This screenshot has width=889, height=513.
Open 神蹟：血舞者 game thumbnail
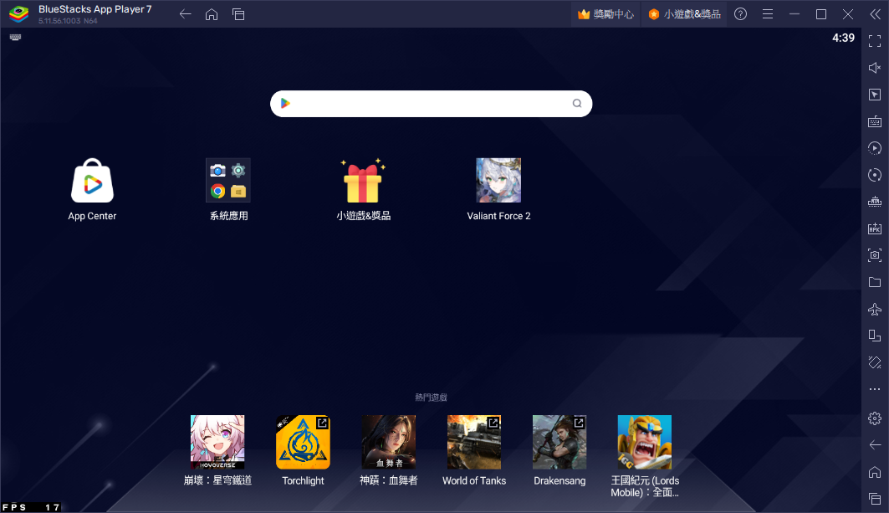[388, 442]
